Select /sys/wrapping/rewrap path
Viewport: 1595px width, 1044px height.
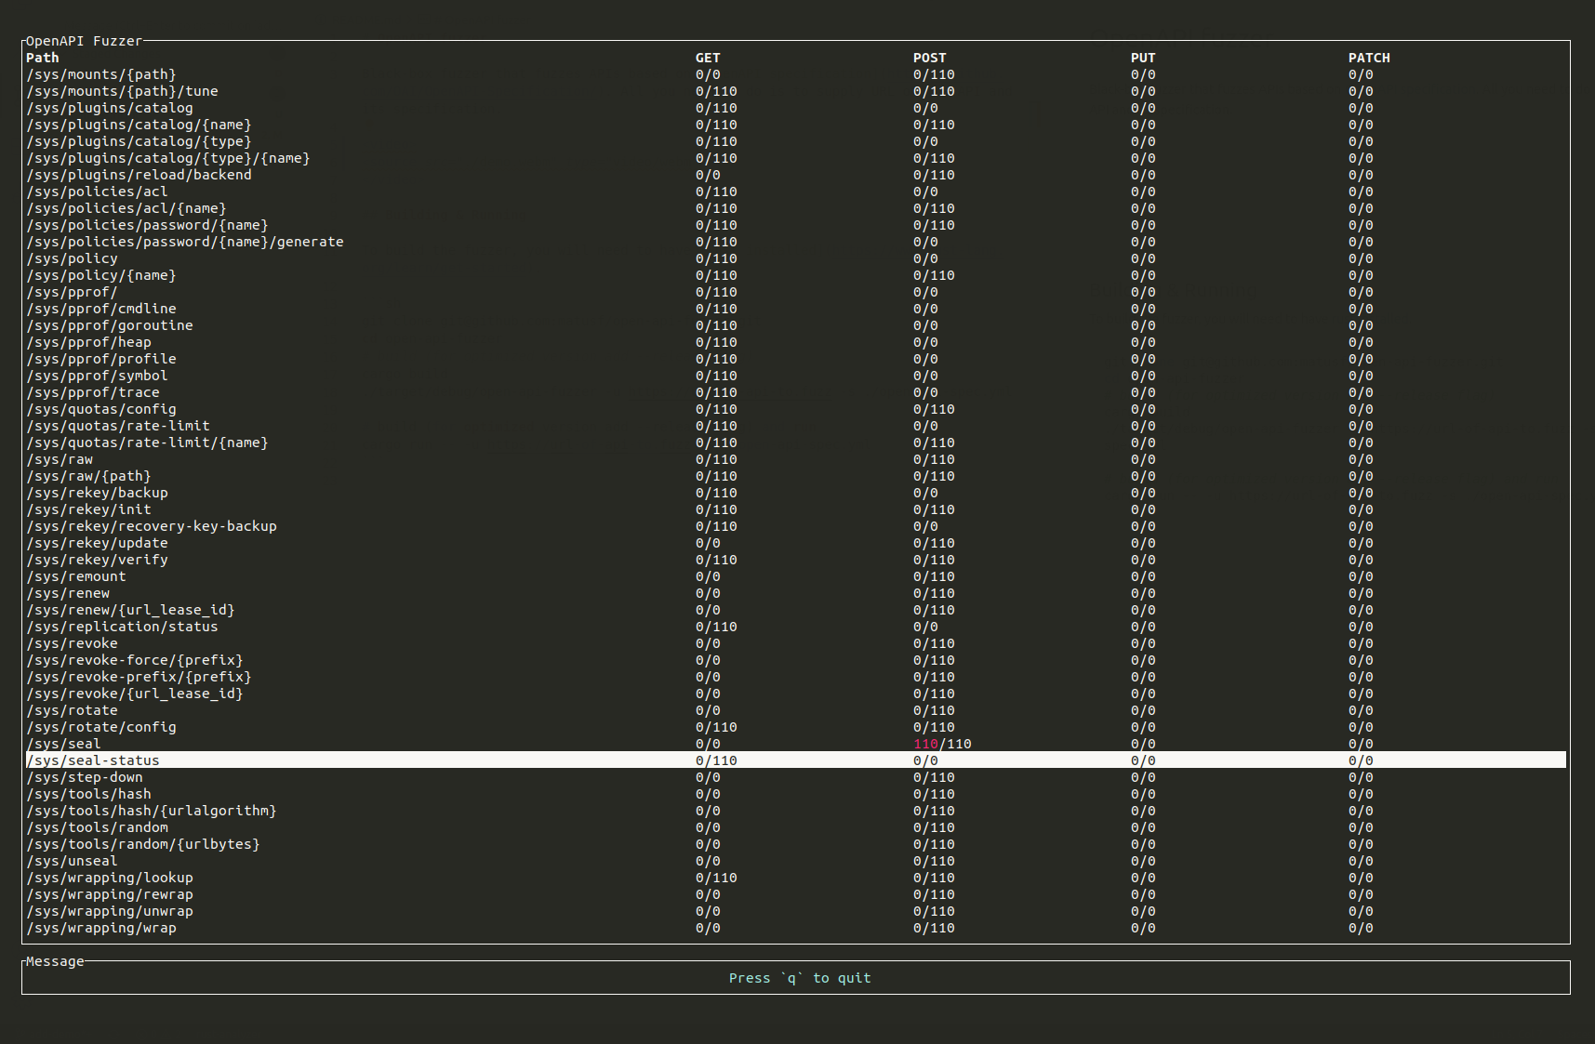[110, 894]
